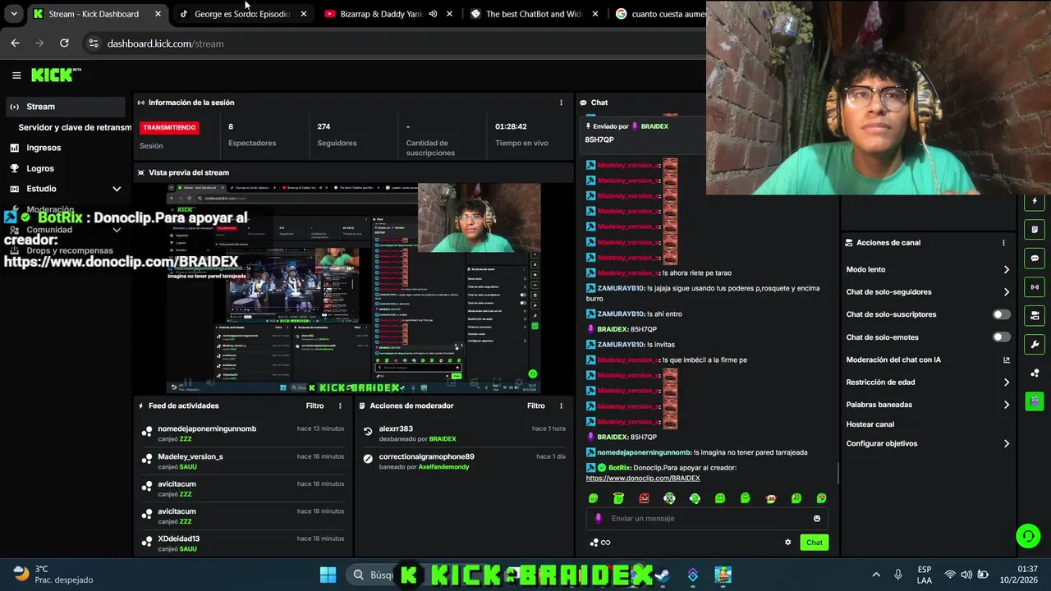Expand Modo lento settings

tap(1007, 269)
